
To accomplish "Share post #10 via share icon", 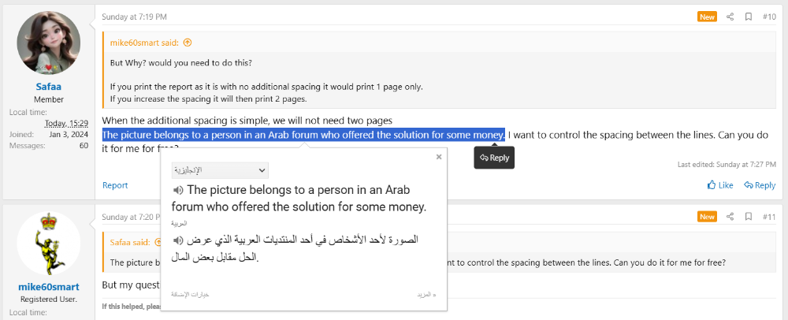I will coord(730,17).
